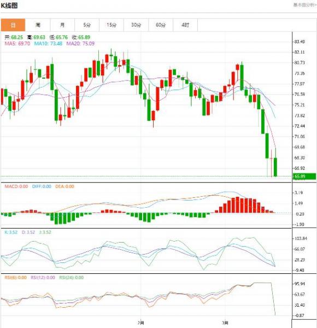
Task: Click the RSI(12):0.00 indicator label
Action: [x=43, y=278]
